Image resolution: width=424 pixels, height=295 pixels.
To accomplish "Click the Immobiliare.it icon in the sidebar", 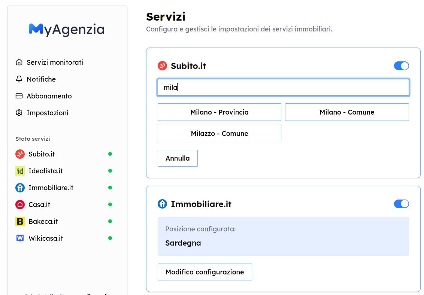I will coord(20,188).
